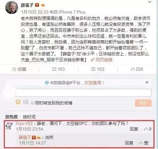
Task: Switch to the 按时间 tab
Action: coord(29,117)
